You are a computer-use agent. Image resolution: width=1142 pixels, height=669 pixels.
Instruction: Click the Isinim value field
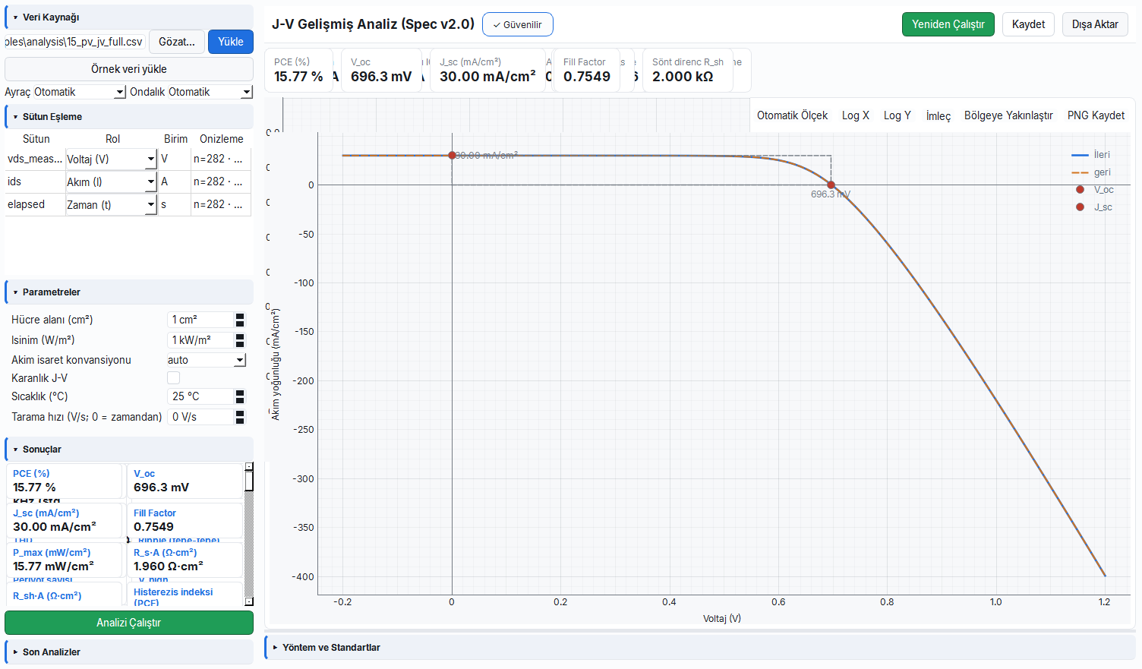[200, 340]
